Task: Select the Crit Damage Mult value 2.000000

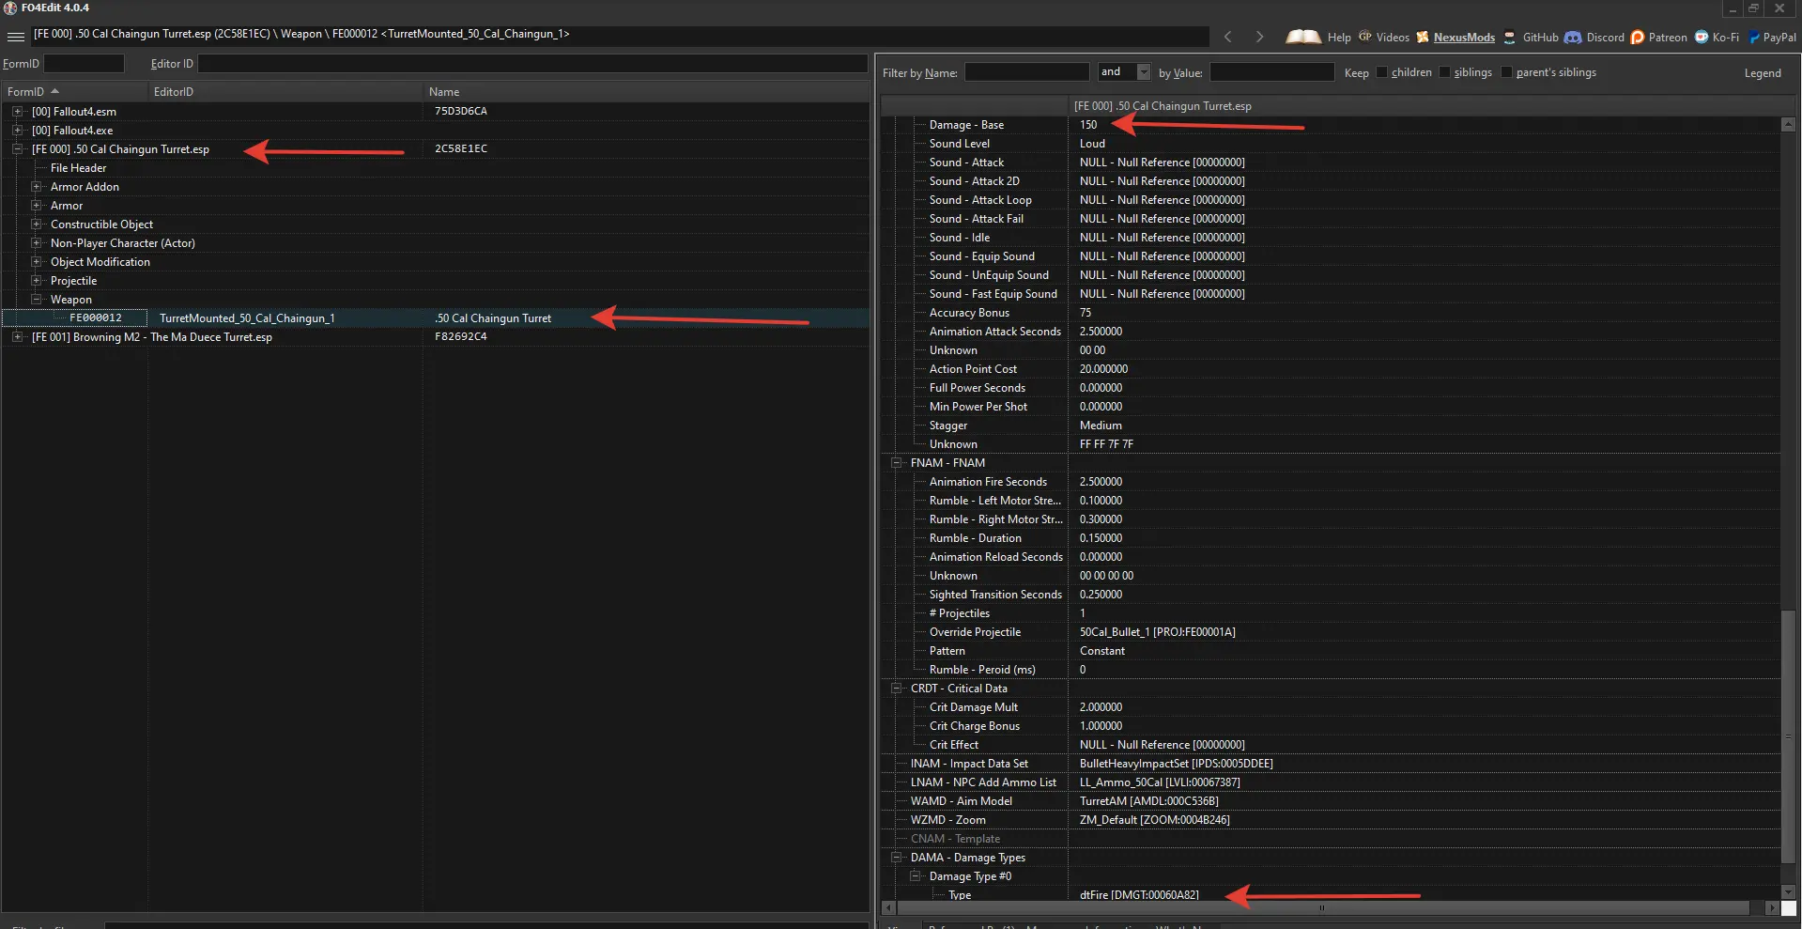Action: [1101, 706]
